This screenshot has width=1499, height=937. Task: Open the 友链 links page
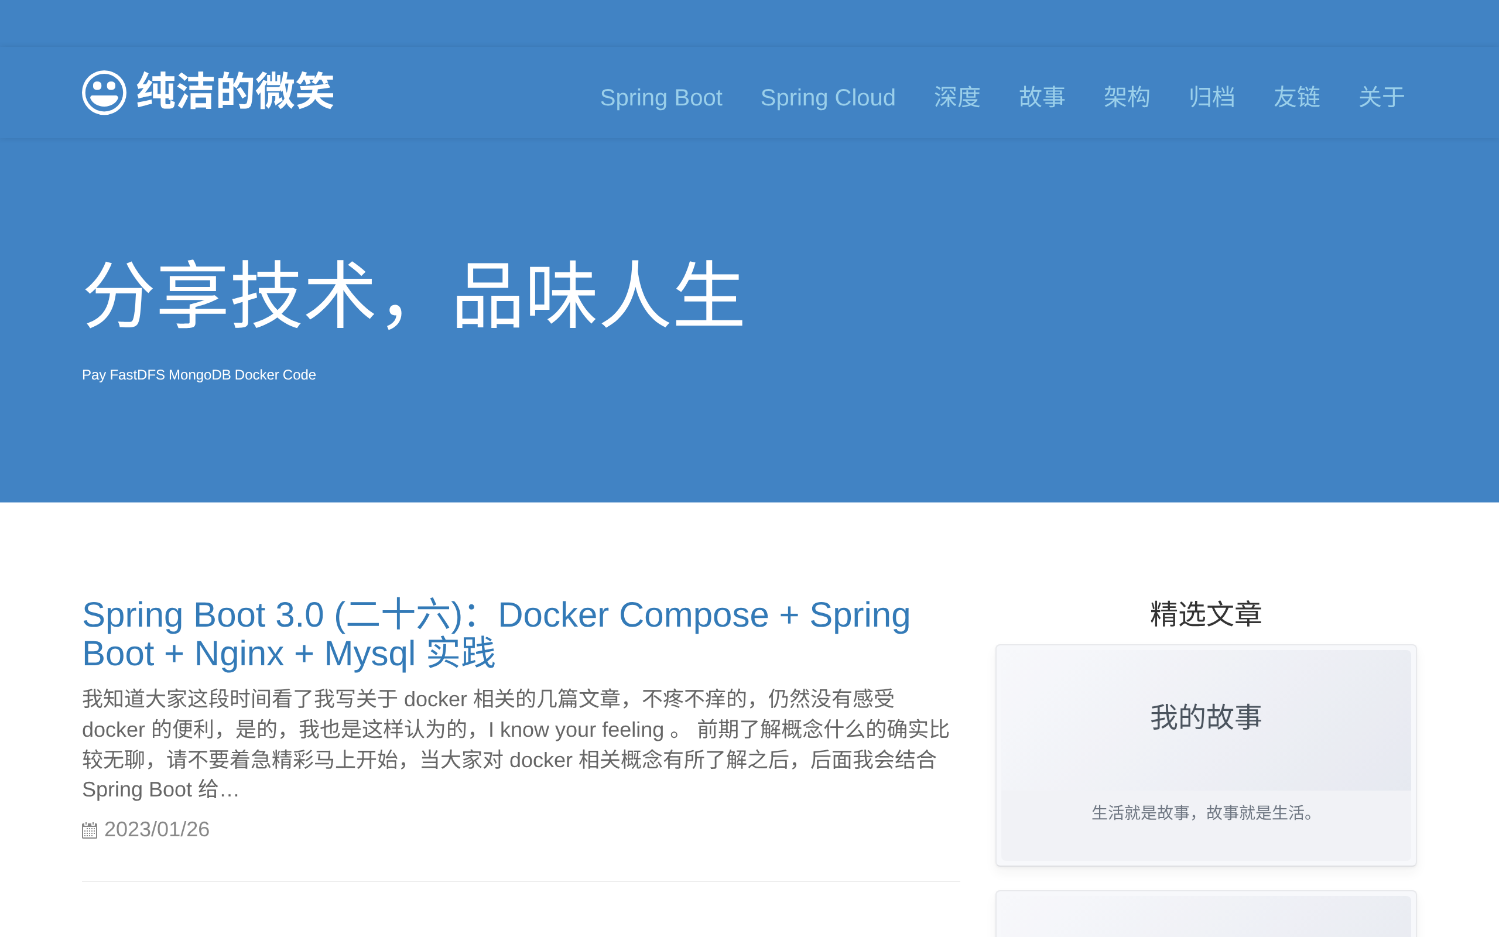pyautogui.click(x=1296, y=97)
